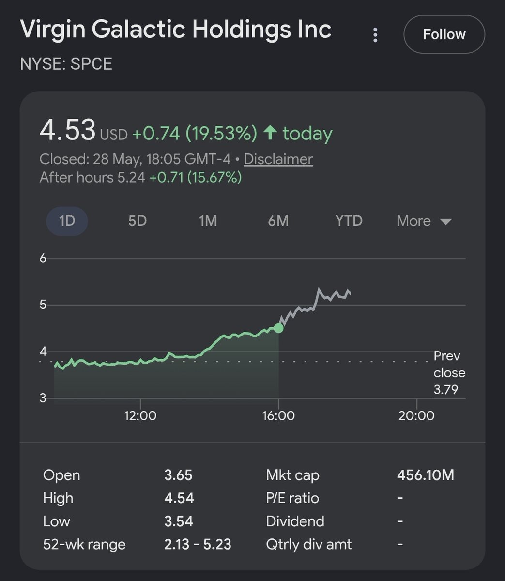505x581 pixels.
Task: Switch to the 5D chart range
Action: 138,221
